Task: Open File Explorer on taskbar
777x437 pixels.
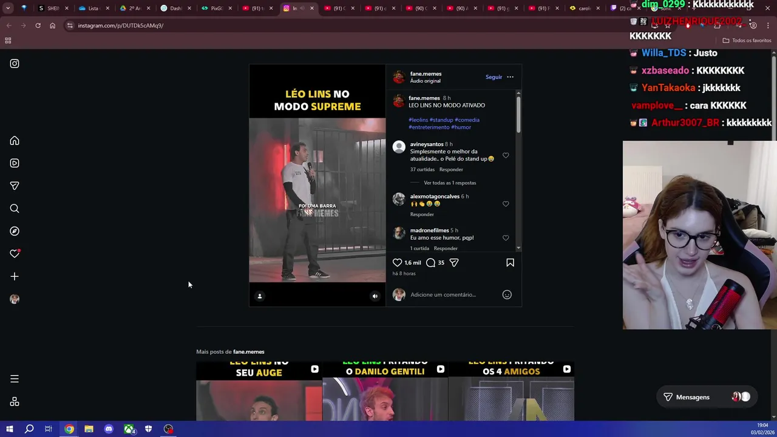Action: click(89, 429)
